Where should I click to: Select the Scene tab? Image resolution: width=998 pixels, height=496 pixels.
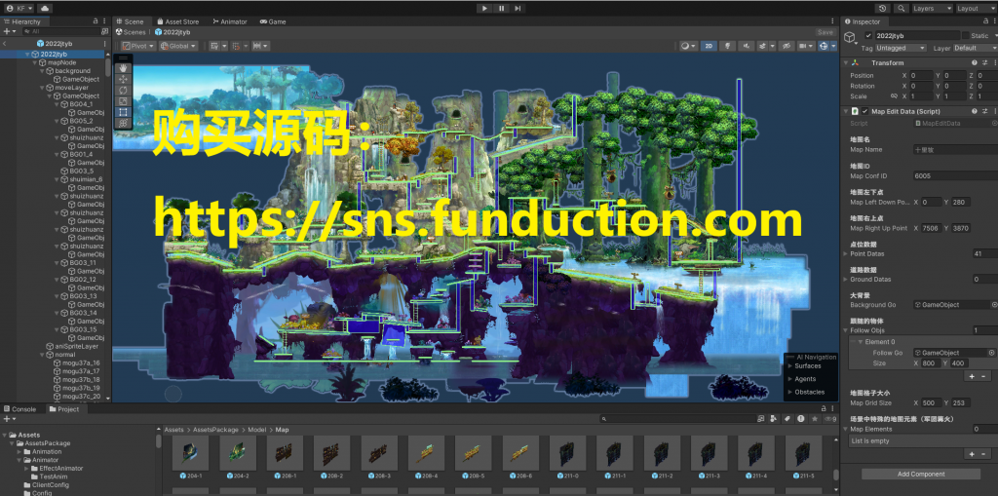point(130,21)
